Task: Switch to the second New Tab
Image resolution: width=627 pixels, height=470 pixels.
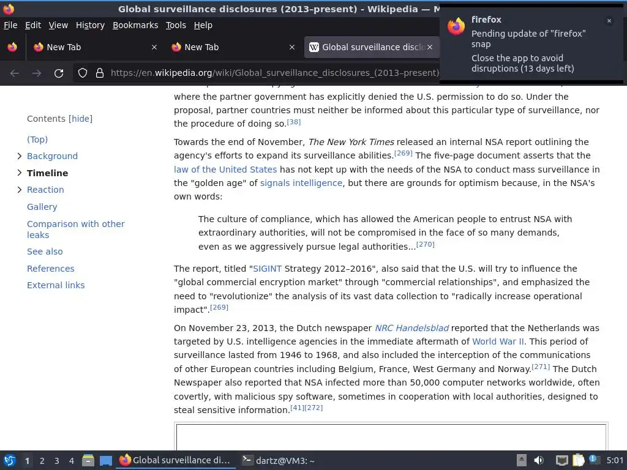Action: (233, 47)
